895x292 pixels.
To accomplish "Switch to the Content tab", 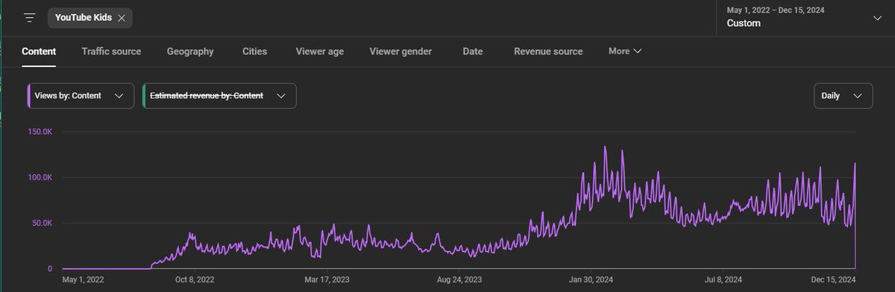I will (x=39, y=51).
